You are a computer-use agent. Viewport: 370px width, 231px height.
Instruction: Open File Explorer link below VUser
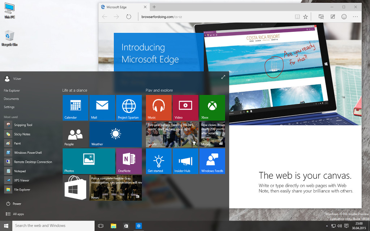coord(12,91)
